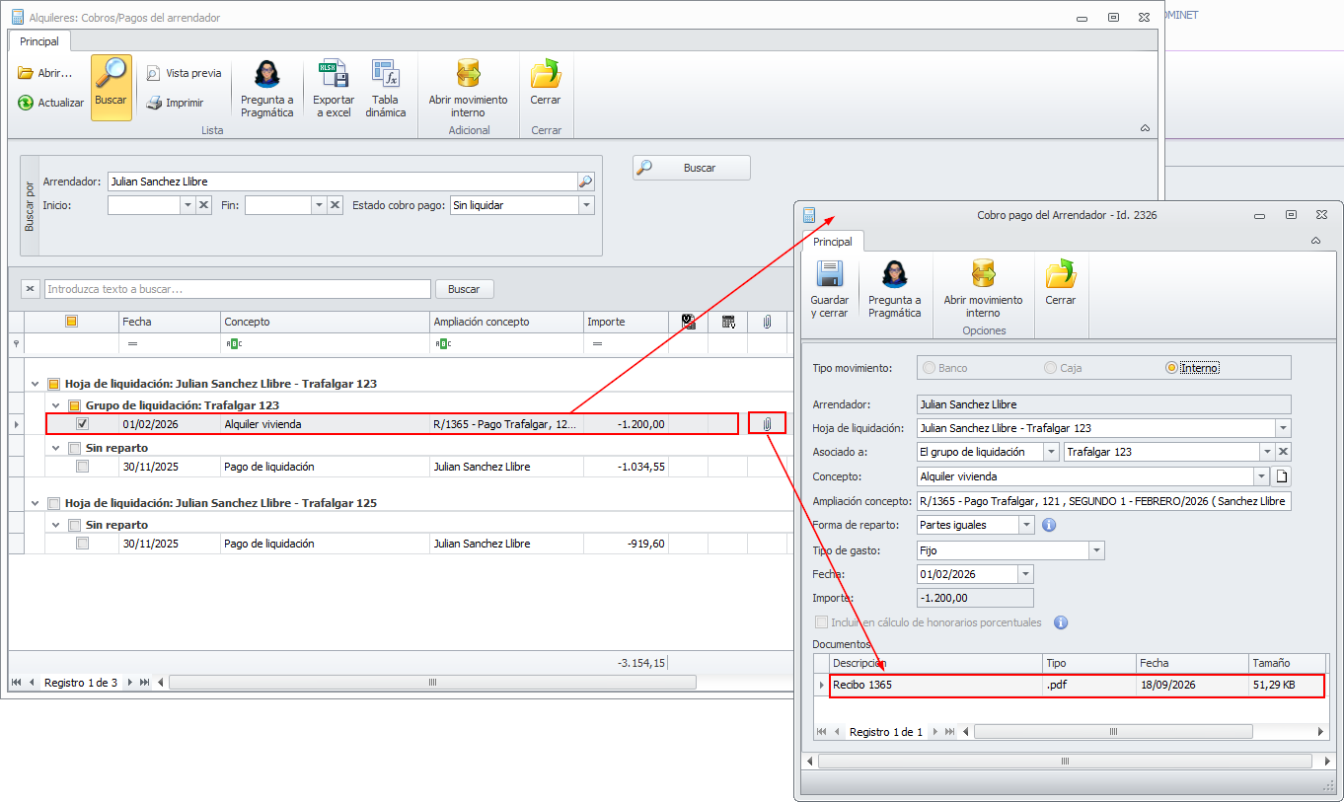Click the Buscar button next to the filter panel
Screen dimensions: 1344x802
coord(692,168)
